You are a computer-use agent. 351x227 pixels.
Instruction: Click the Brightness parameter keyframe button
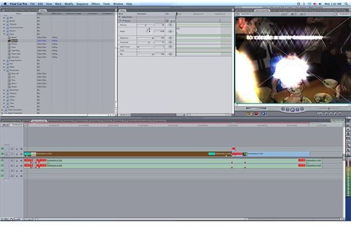tap(171, 38)
